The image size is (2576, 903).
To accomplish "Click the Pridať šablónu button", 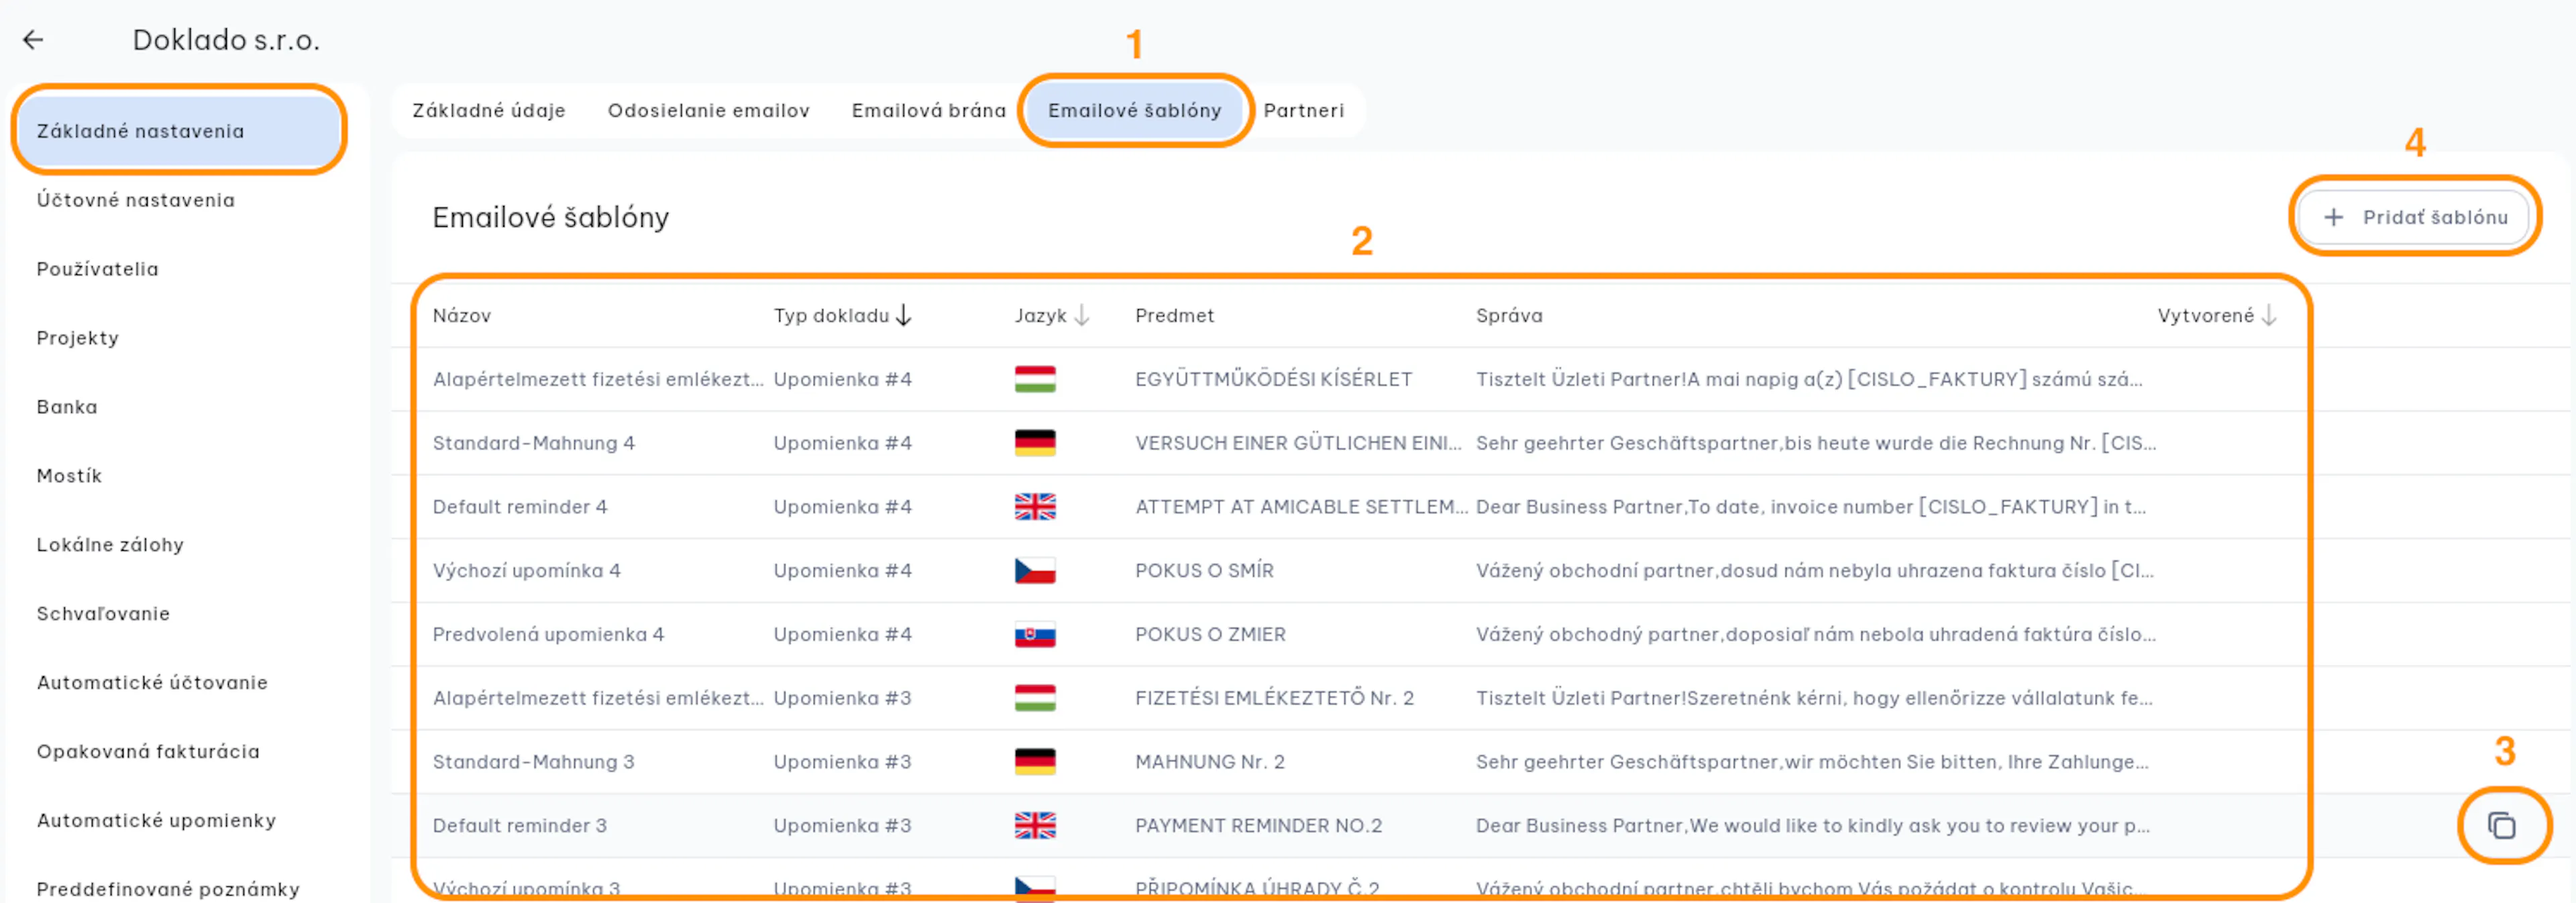I will [x=2414, y=217].
